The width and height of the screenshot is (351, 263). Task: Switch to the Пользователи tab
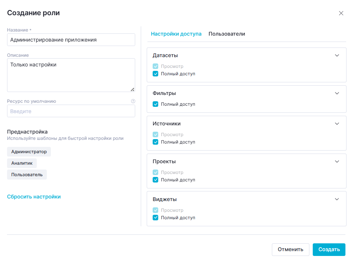tap(227, 34)
